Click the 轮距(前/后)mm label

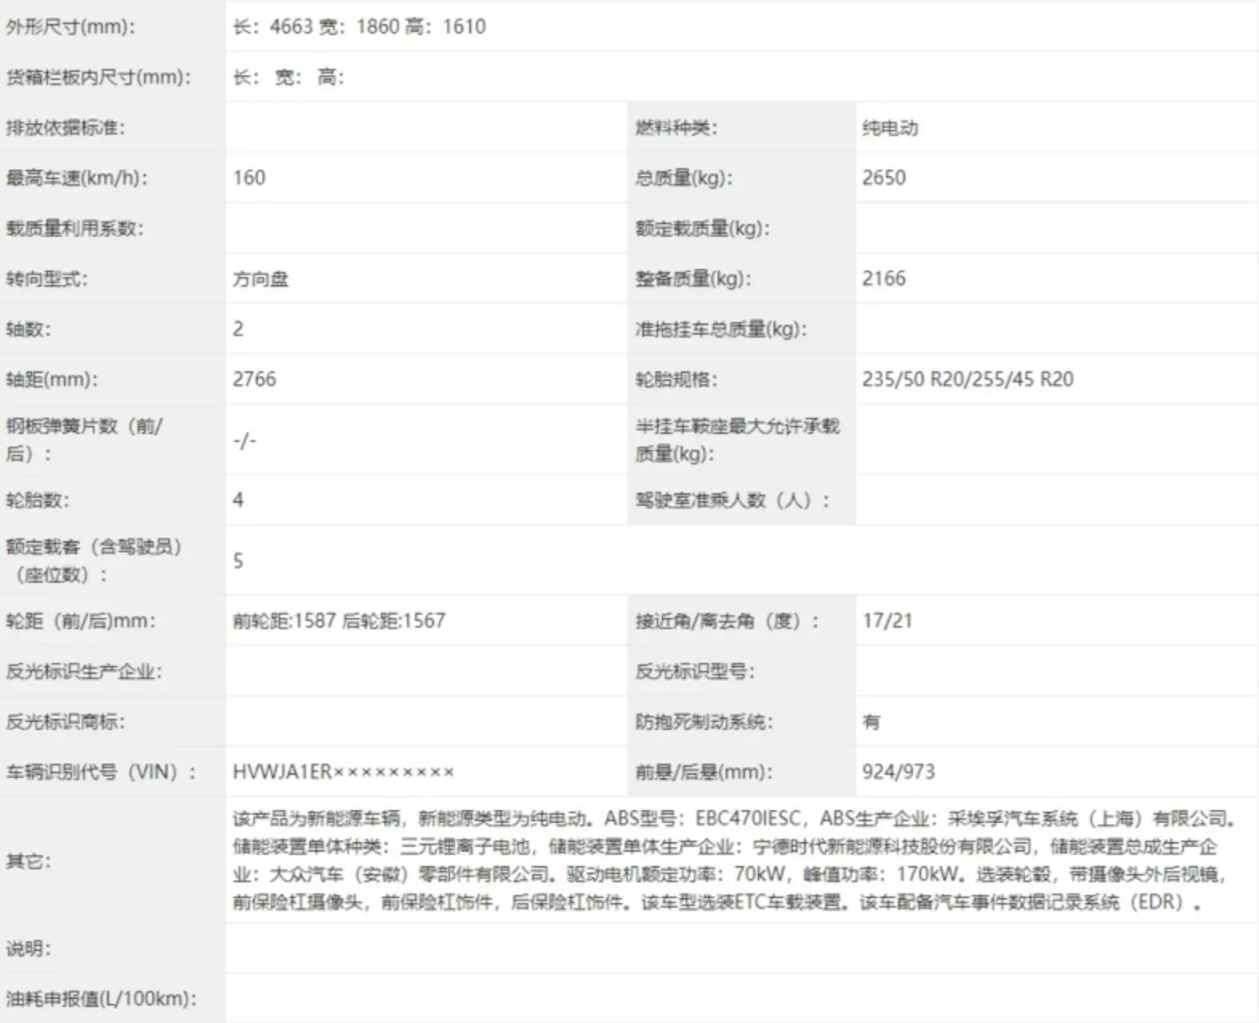pyautogui.click(x=81, y=620)
